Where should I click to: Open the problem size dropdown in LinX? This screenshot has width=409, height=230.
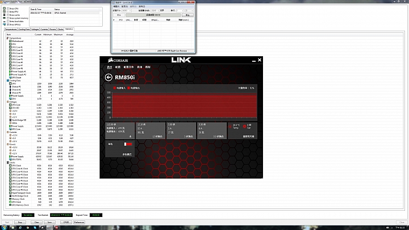tap(126, 10)
